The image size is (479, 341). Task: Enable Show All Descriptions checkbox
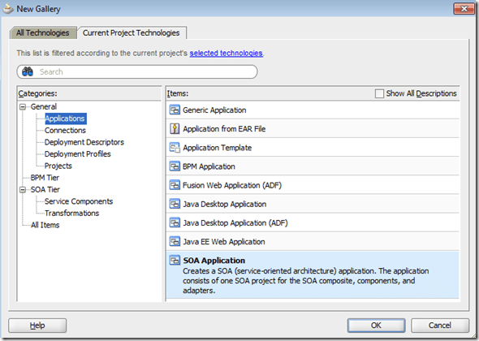(x=379, y=93)
